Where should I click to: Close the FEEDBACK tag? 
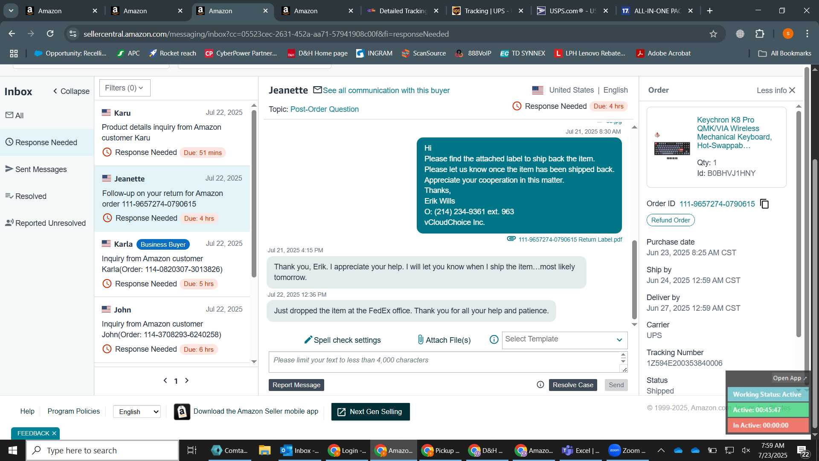[x=54, y=433]
